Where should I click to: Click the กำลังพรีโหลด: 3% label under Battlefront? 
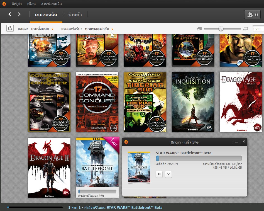coord(91,196)
